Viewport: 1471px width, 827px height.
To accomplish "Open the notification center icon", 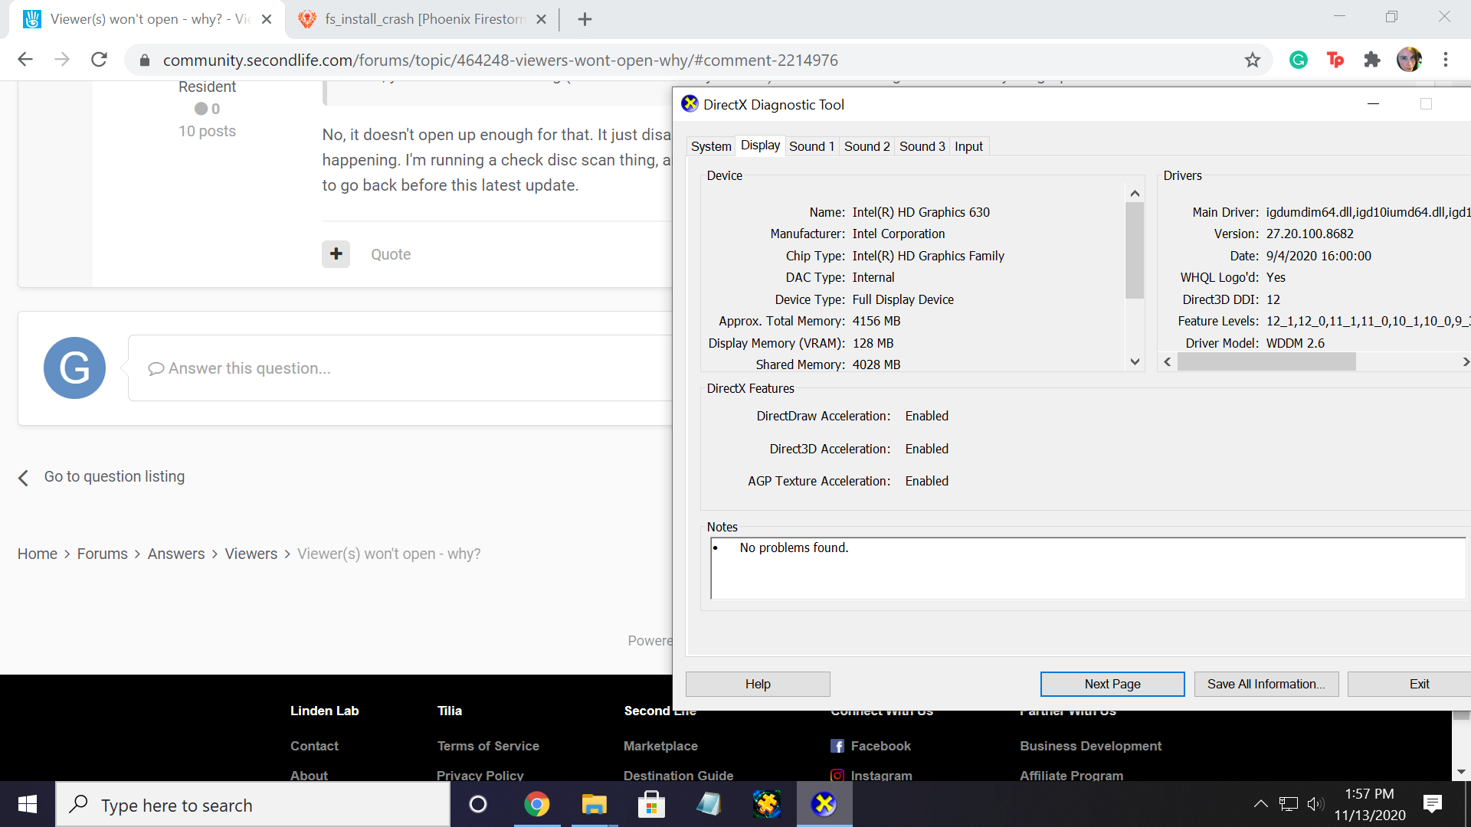I will [x=1433, y=804].
